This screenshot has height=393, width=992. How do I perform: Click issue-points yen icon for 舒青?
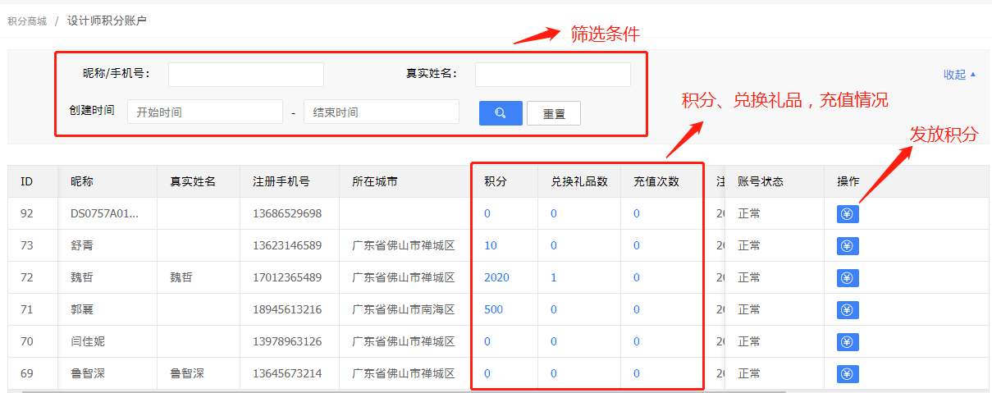click(848, 246)
